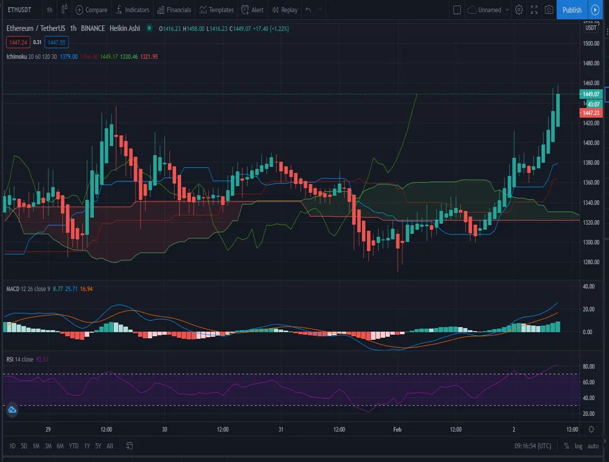Set range to 5Y

click(x=98, y=446)
